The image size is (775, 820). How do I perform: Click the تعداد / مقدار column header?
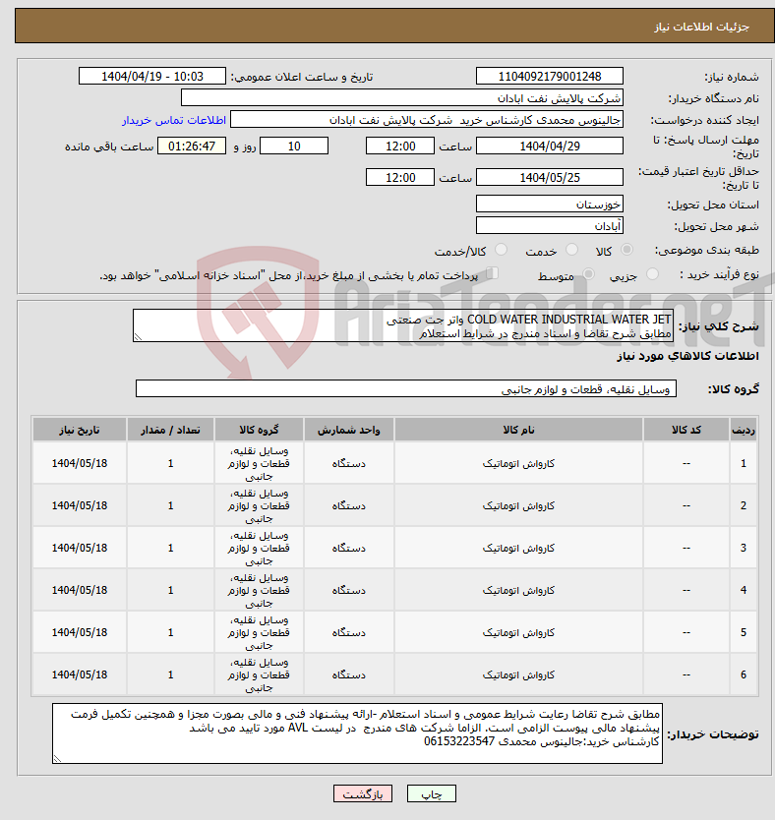[170, 430]
